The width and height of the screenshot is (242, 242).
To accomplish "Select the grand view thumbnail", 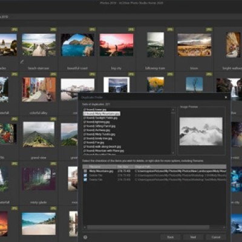I will tap(39, 134).
